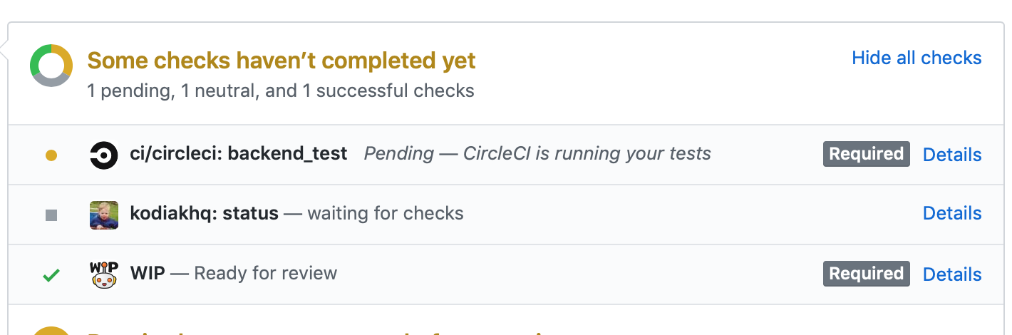
Task: Click Required badge on backend_test row
Action: tap(866, 154)
